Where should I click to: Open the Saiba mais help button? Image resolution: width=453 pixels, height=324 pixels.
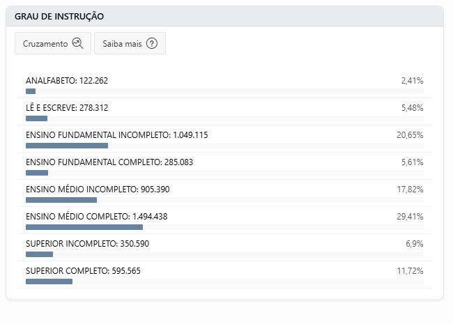(x=130, y=43)
